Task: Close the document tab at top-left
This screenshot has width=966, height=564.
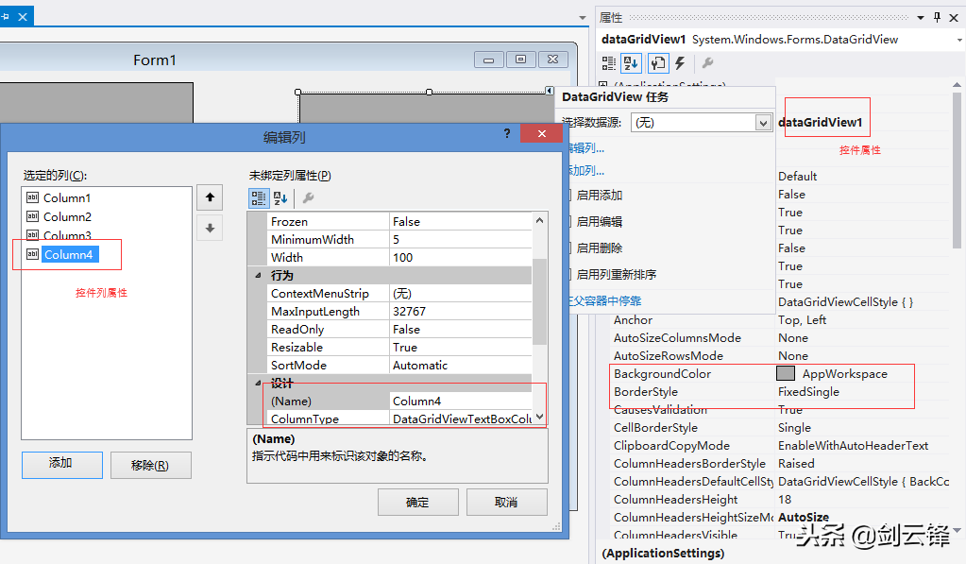Action: tap(22, 17)
